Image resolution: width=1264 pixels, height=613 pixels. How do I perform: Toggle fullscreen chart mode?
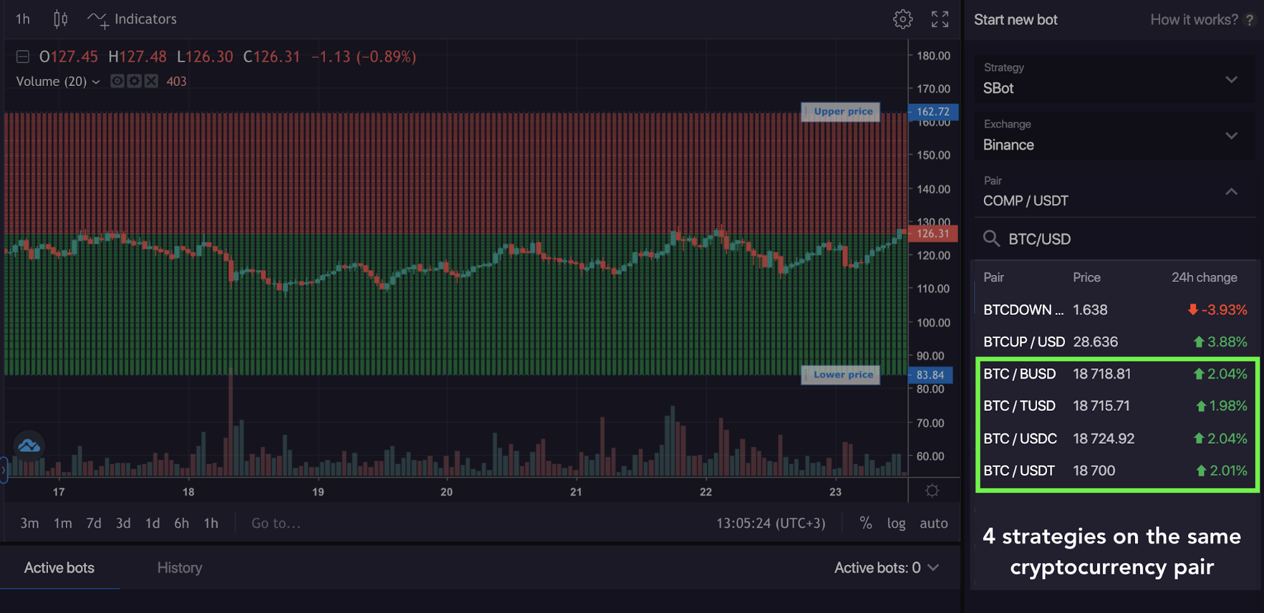[940, 20]
